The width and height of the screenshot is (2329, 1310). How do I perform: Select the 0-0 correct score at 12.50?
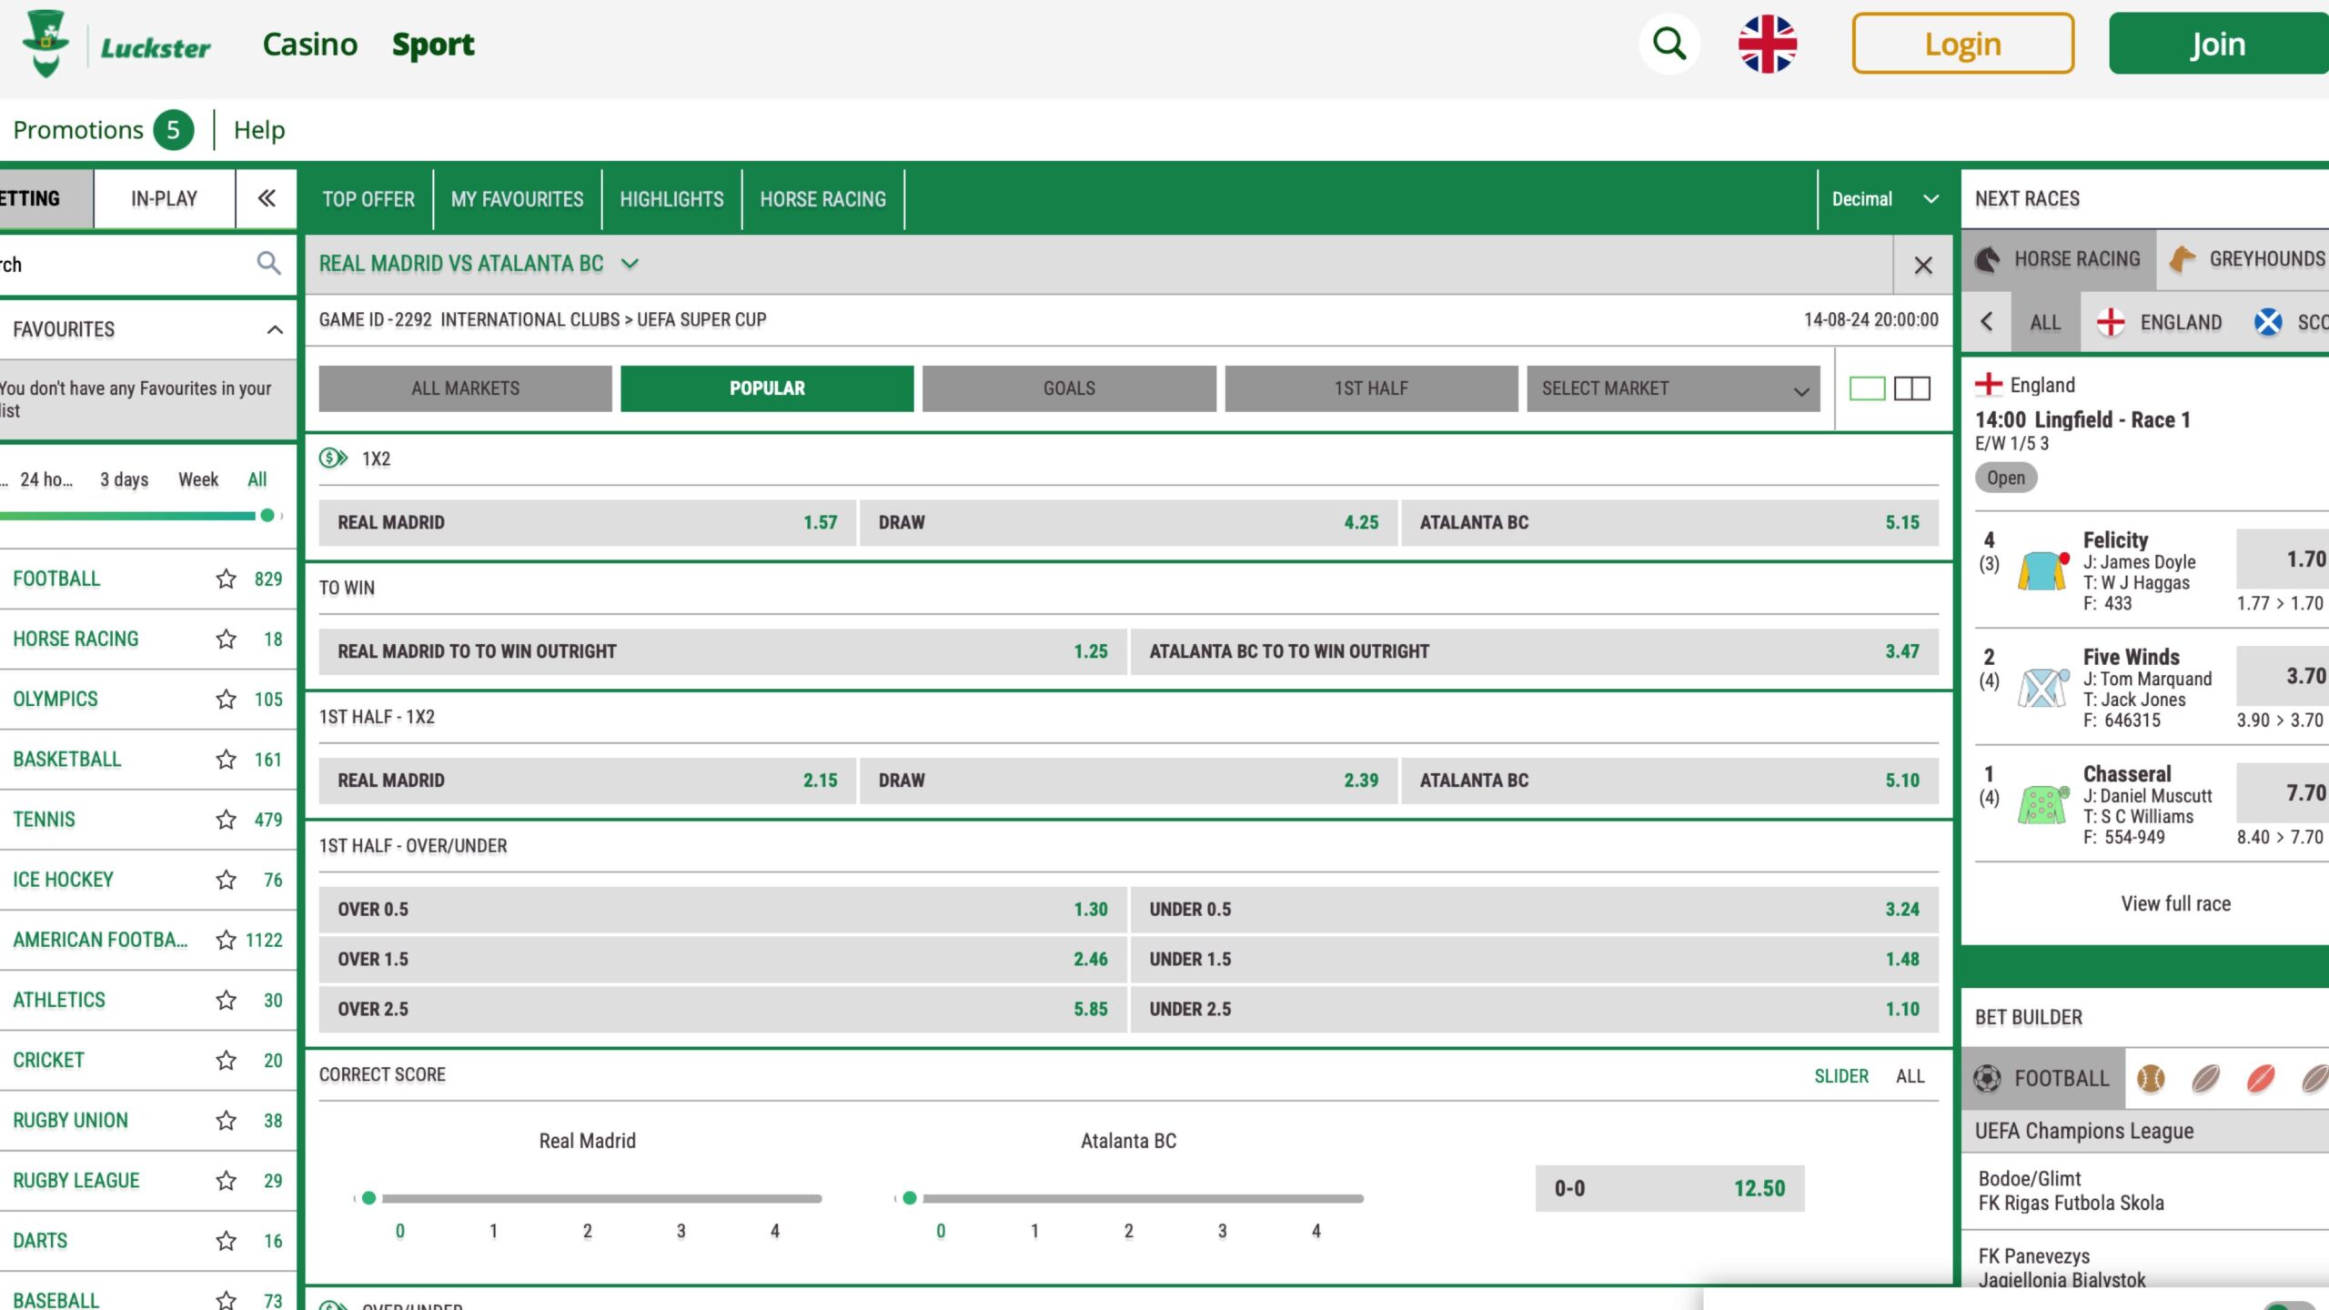(1669, 1188)
